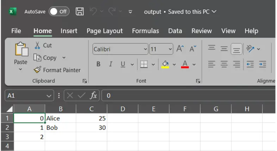The width and height of the screenshot is (277, 151).
Task: Open the font size 11 dropdown
Action: coord(170,49)
